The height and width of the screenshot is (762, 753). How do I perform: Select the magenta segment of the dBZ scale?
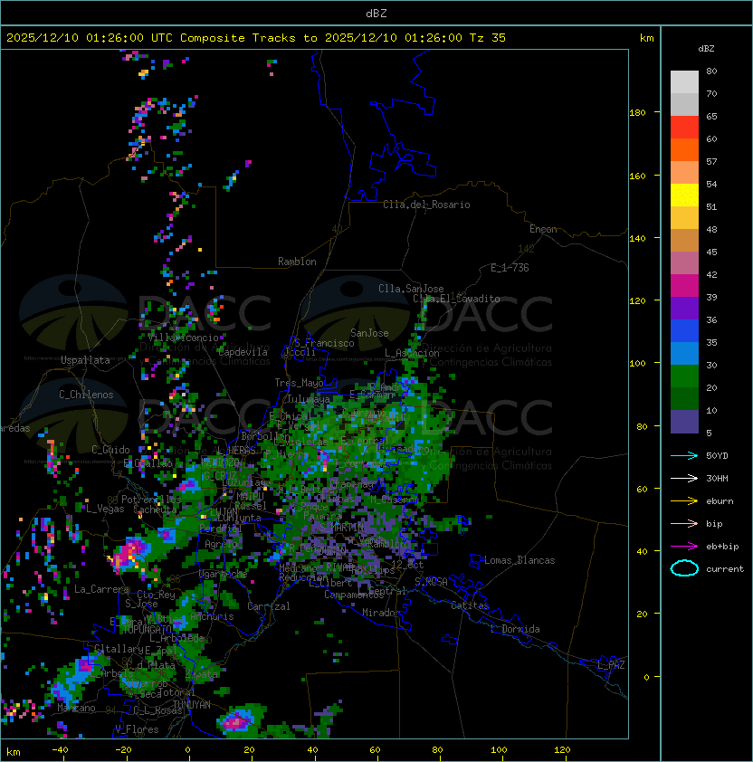tap(684, 285)
